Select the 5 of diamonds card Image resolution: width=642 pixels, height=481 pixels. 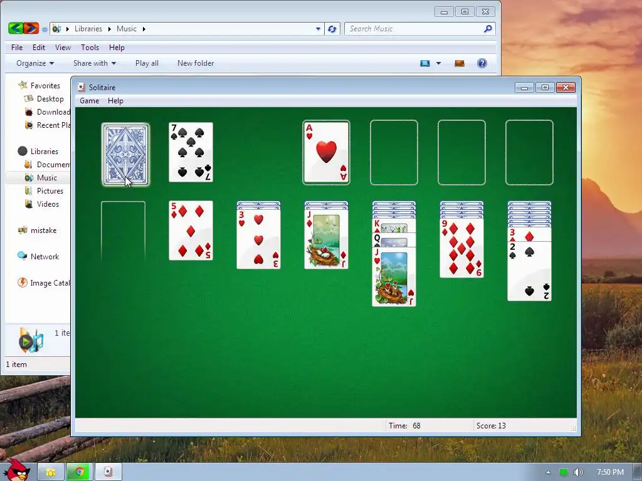pos(191,230)
